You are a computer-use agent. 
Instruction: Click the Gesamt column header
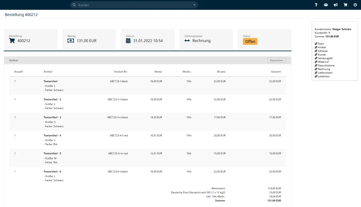[276, 72]
